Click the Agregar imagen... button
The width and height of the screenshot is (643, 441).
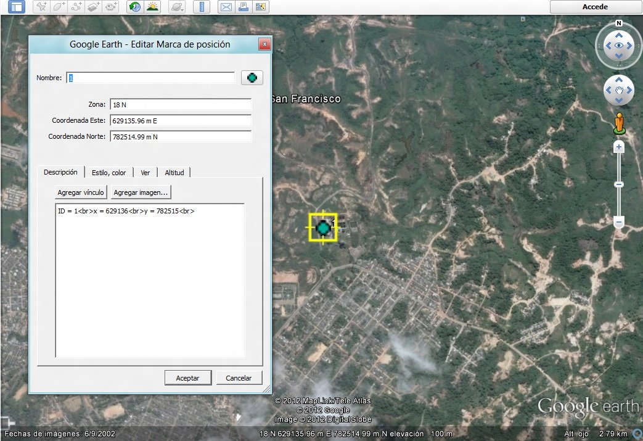pyautogui.click(x=141, y=192)
